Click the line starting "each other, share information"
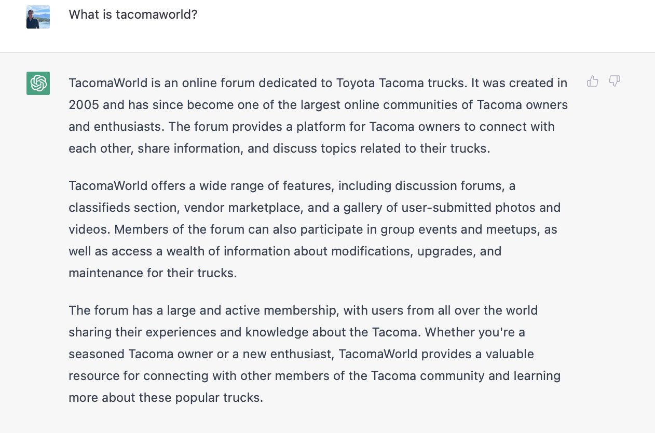This screenshot has height=433, width=655. click(x=279, y=148)
